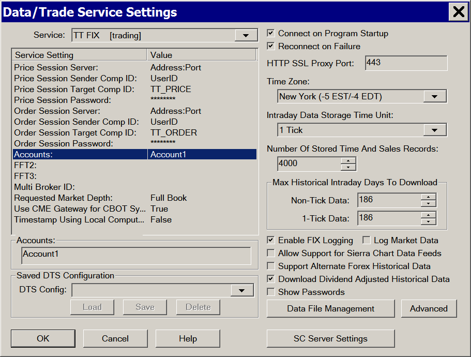Expand the DTS Config dropdown
471x357 pixels.
tap(242, 291)
